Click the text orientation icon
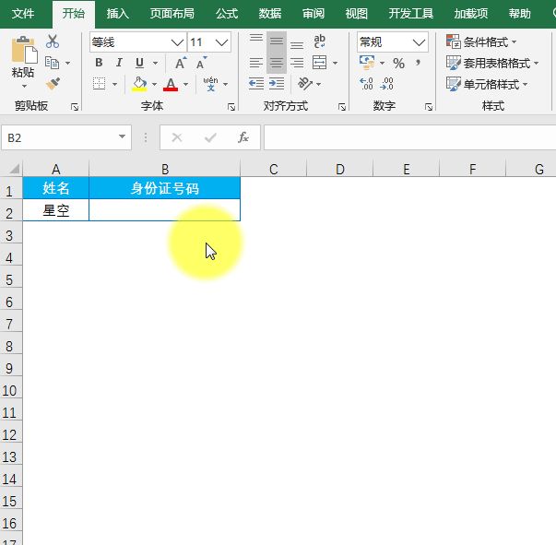Image resolution: width=556 pixels, height=545 pixels. click(304, 84)
